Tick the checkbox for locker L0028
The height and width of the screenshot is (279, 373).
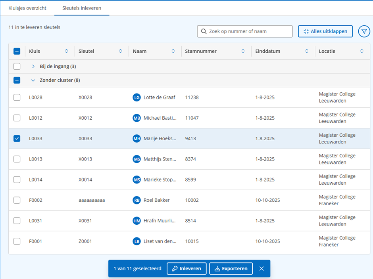coord(17,97)
